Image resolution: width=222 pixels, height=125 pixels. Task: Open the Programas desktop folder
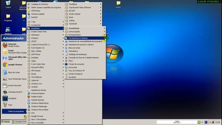point(8,18)
